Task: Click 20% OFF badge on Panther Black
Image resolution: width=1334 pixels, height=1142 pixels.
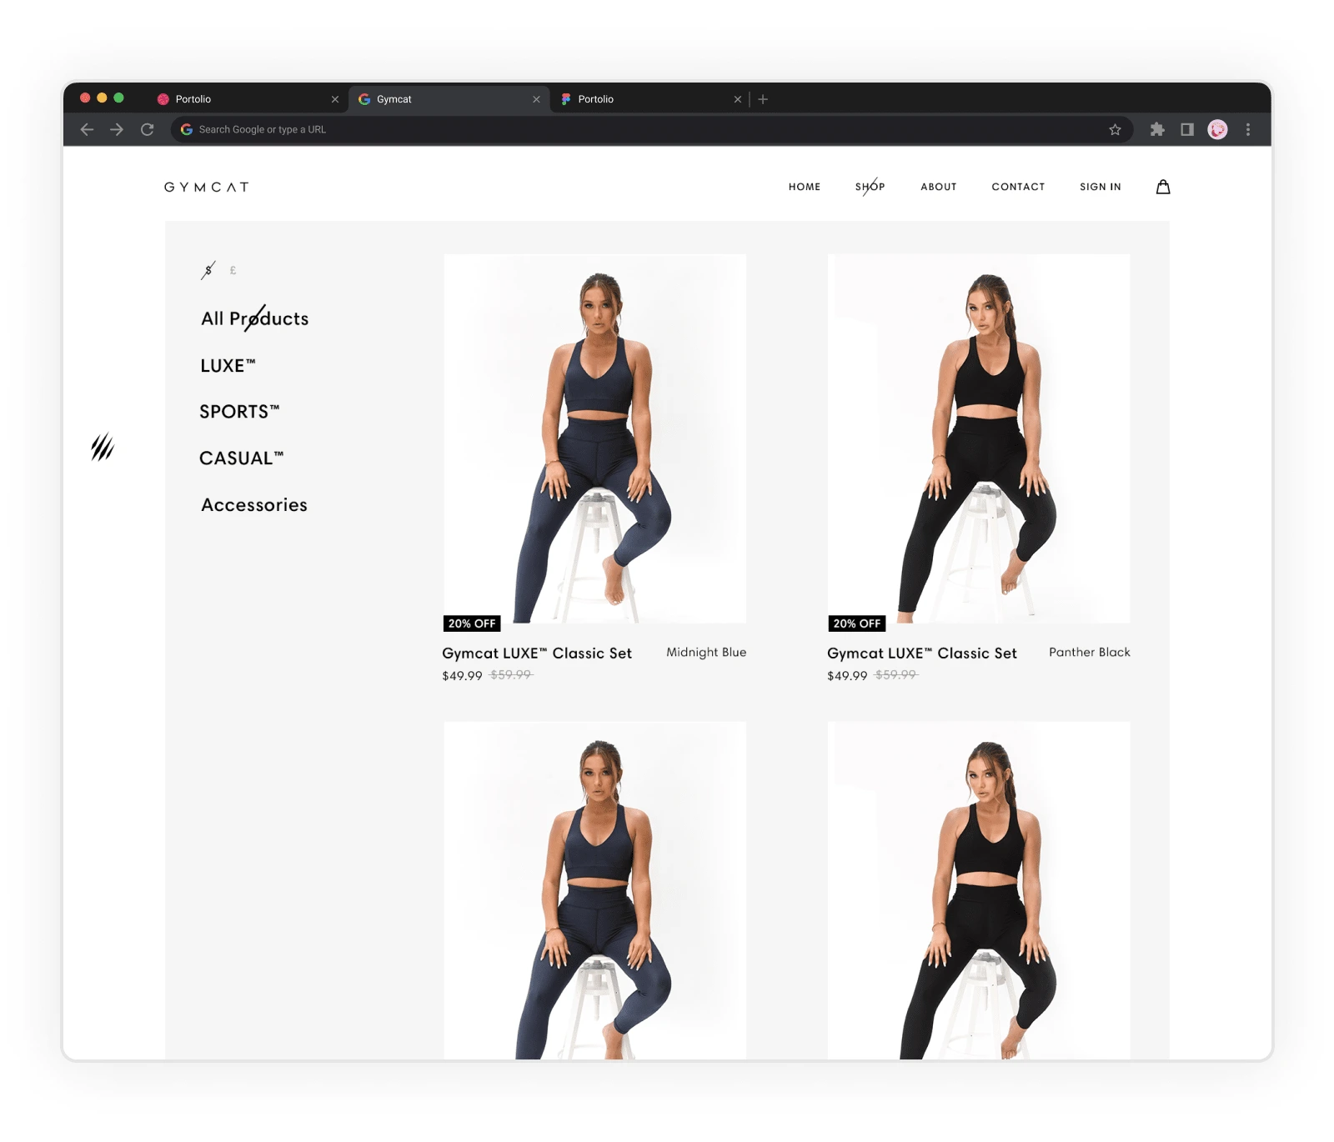Action: (x=857, y=624)
